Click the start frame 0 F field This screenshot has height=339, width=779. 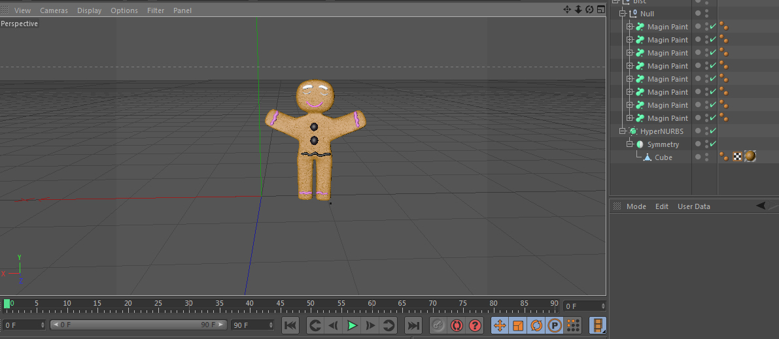[24, 325]
